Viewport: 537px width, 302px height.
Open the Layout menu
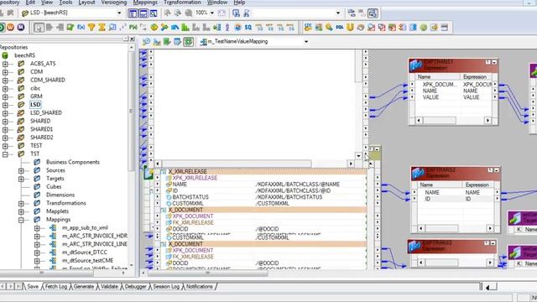pyautogui.click(x=86, y=3)
